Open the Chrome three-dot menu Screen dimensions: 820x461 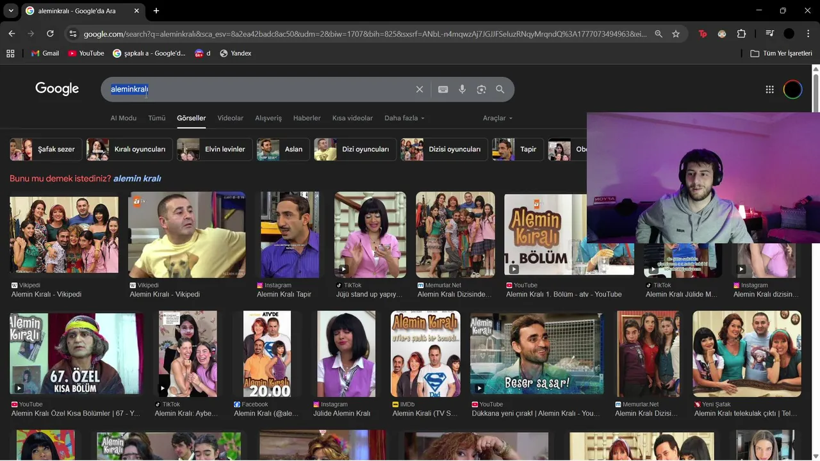(808, 34)
